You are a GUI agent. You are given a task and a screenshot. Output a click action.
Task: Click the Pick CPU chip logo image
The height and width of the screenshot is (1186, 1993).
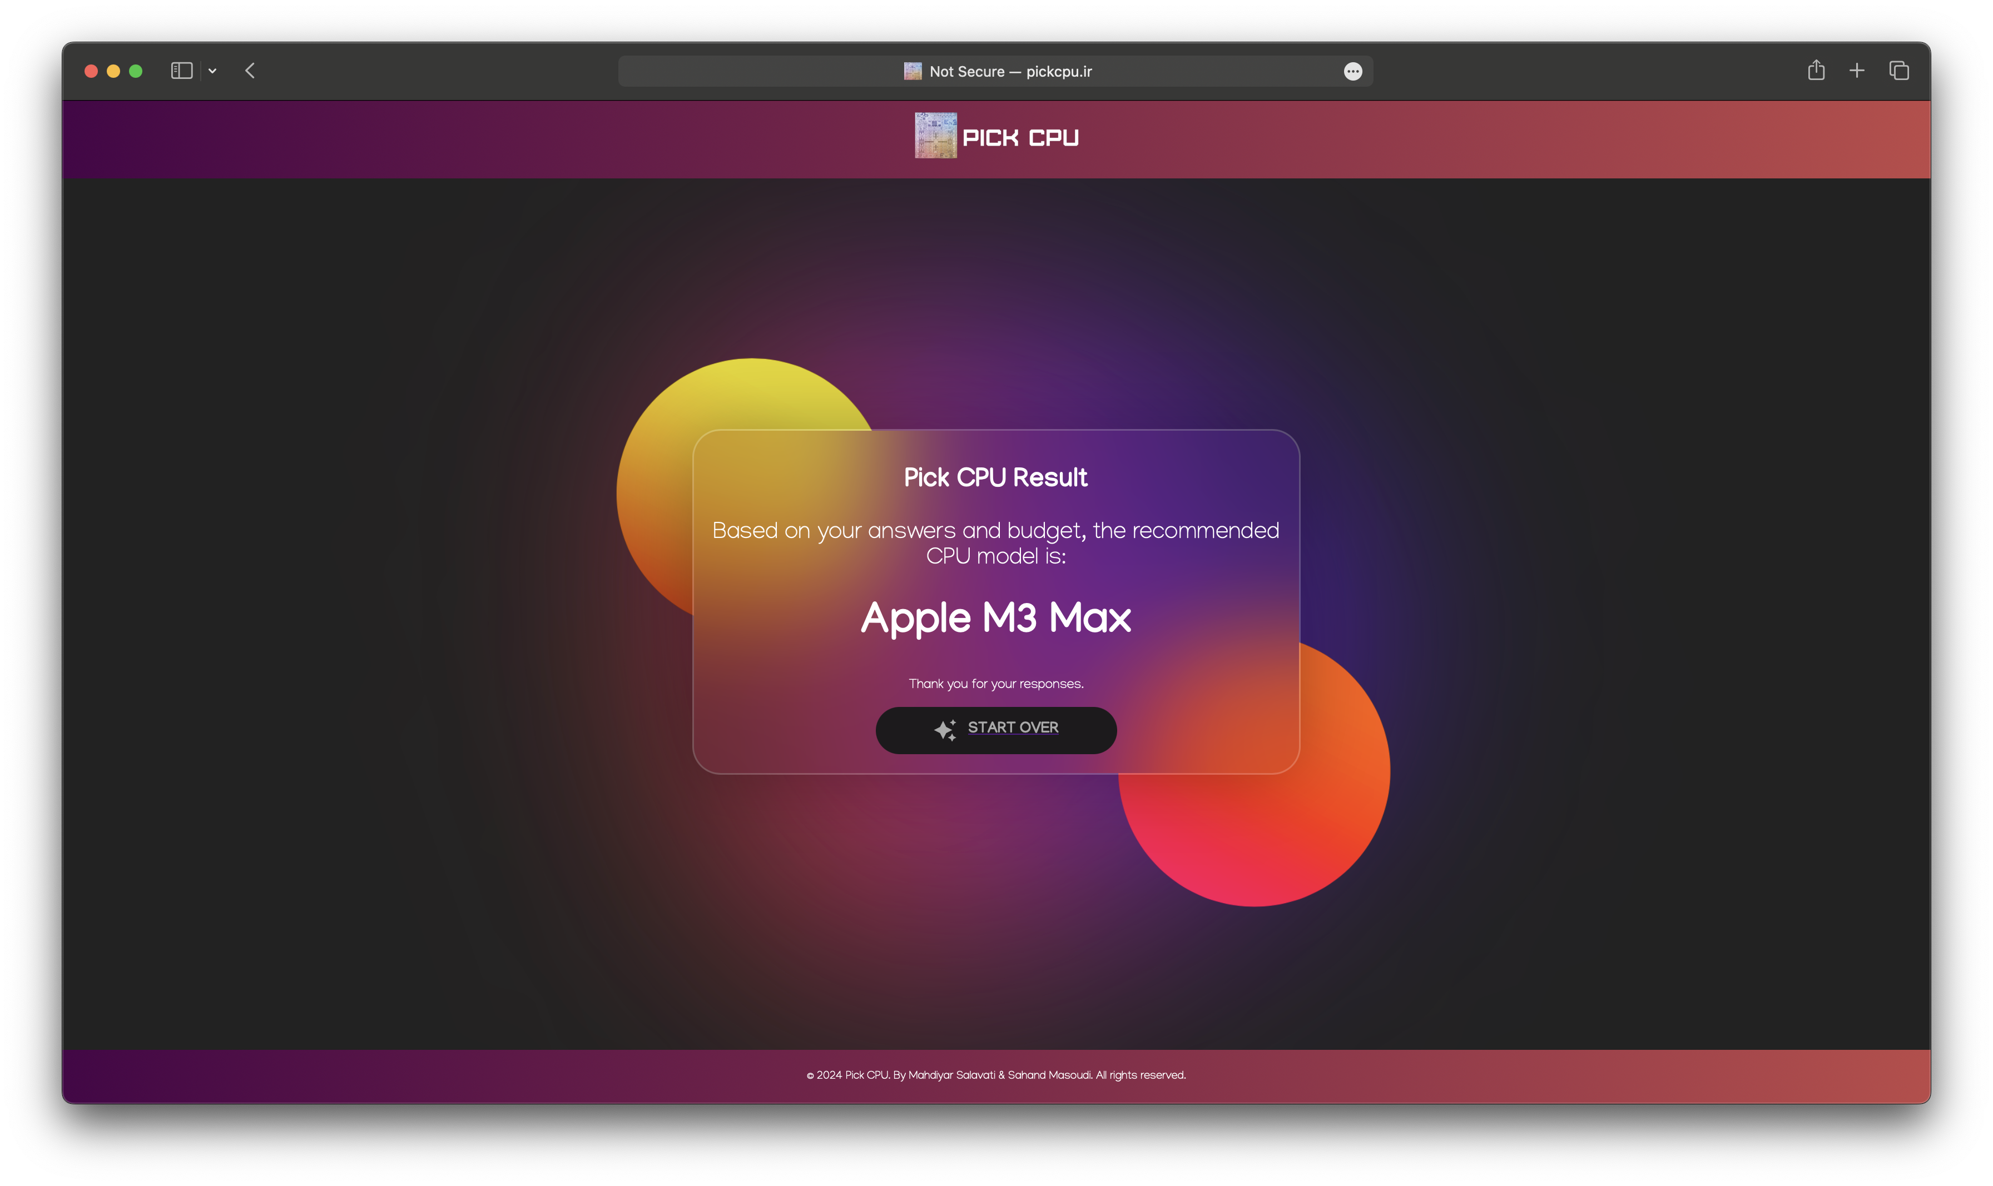point(935,135)
